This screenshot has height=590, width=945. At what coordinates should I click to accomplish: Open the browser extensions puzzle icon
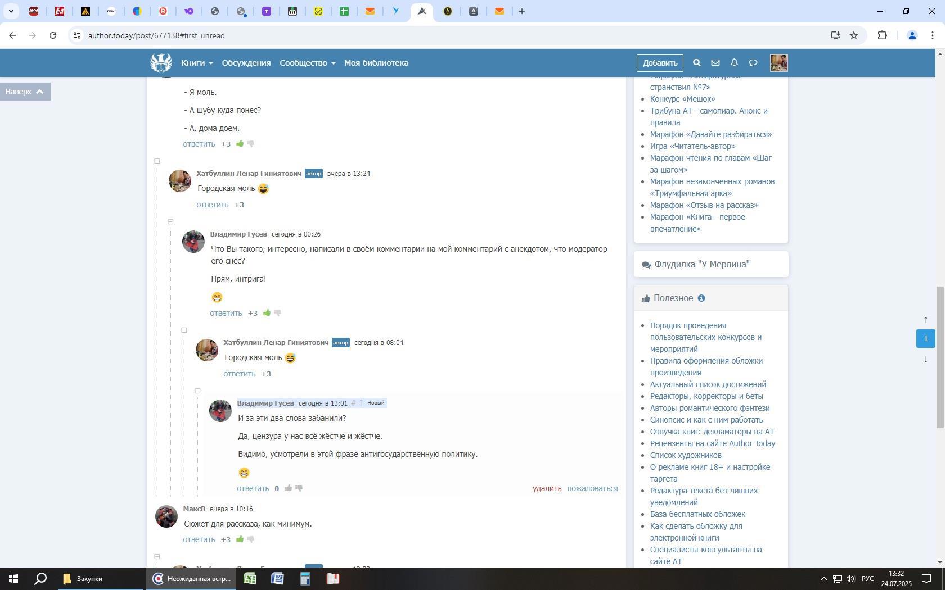coord(882,35)
